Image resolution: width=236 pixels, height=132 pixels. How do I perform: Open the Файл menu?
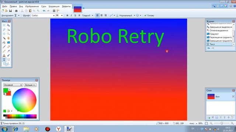5,7
